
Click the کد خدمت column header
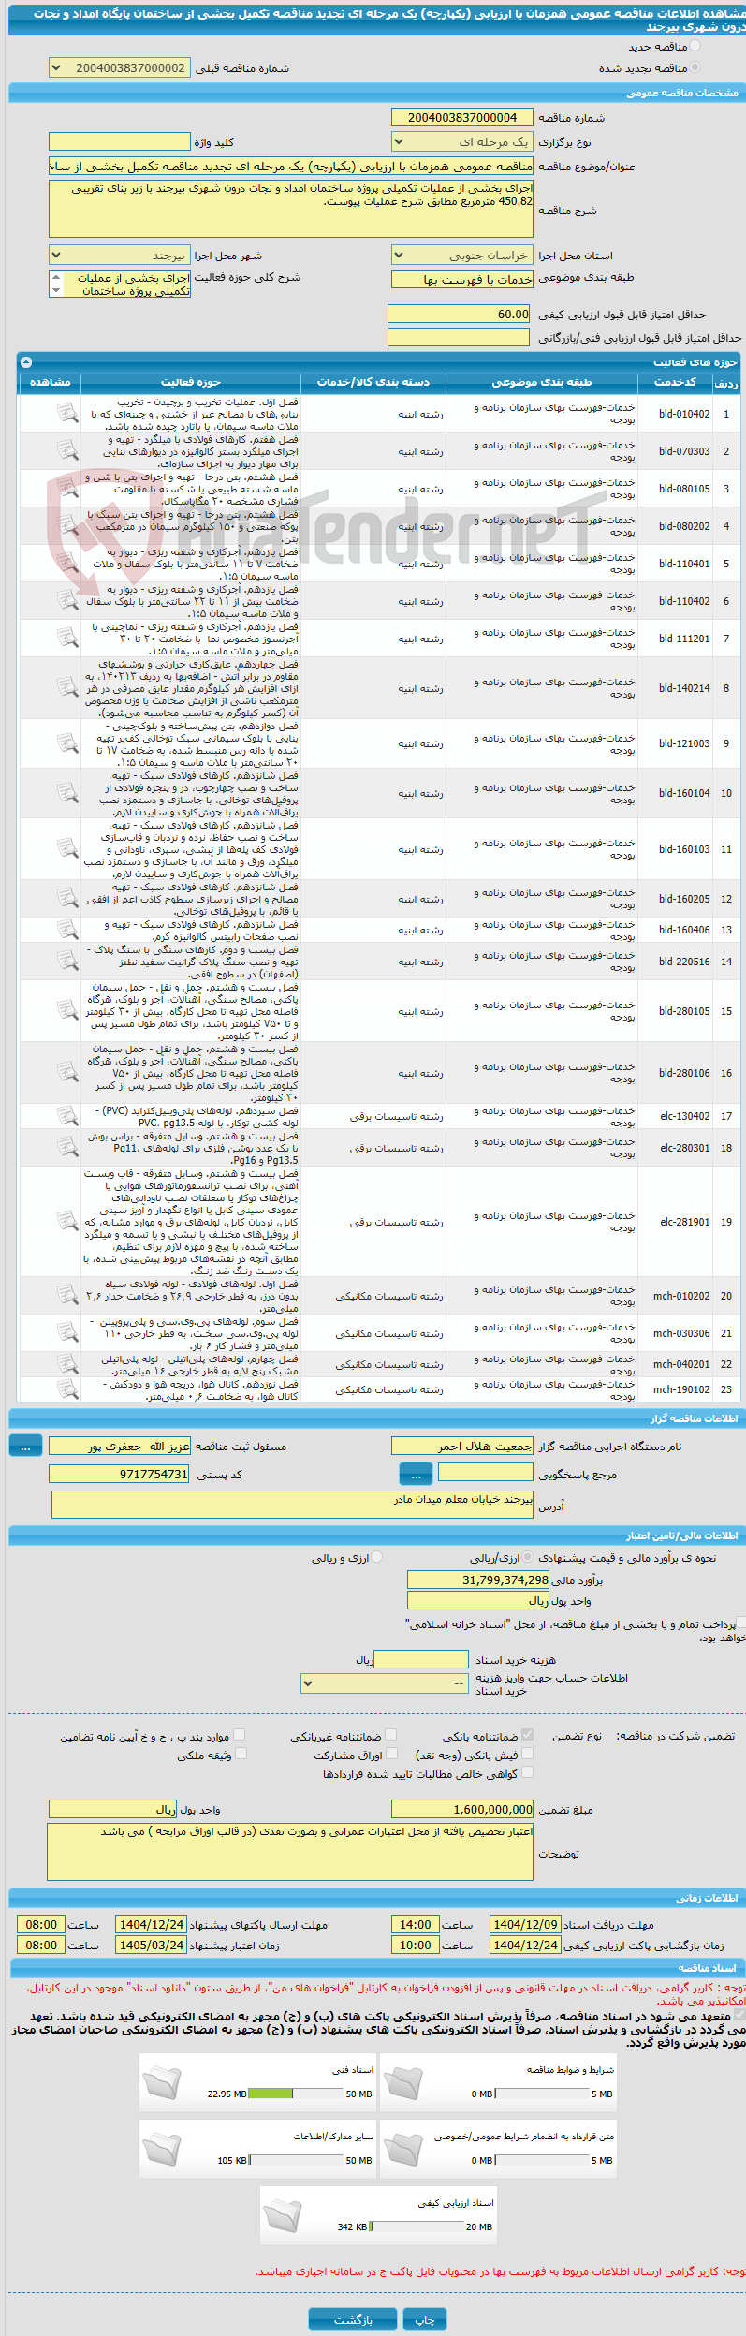point(675,382)
